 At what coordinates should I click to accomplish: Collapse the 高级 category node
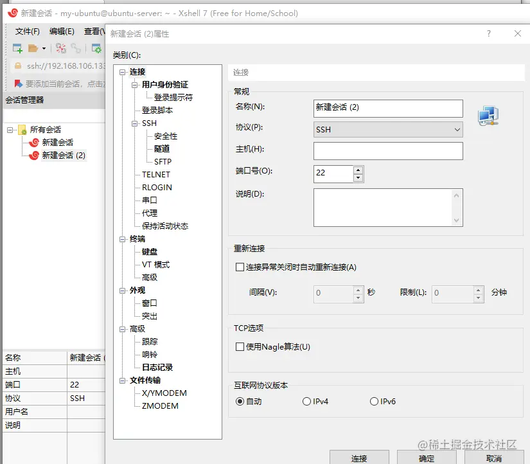122,329
